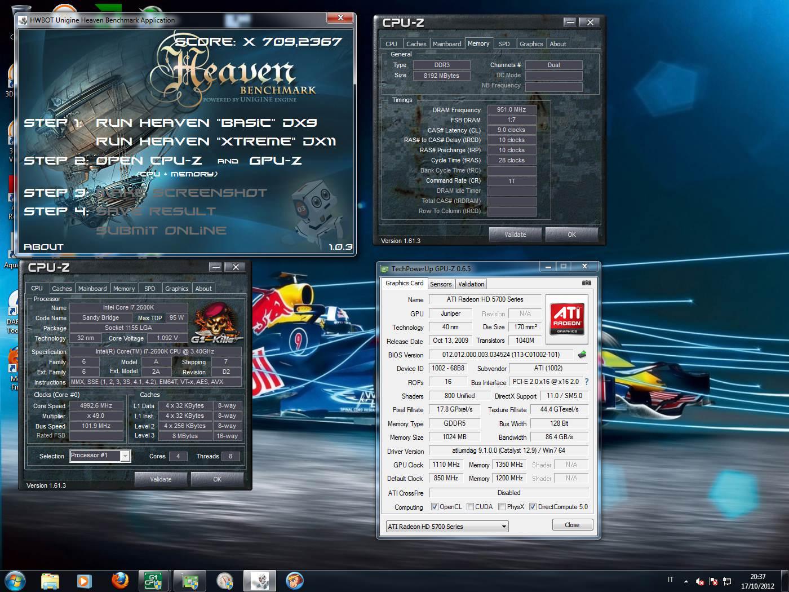Open CPU tab in CPU-Z memory timings window
This screenshot has height=592, width=789.
tap(391, 44)
